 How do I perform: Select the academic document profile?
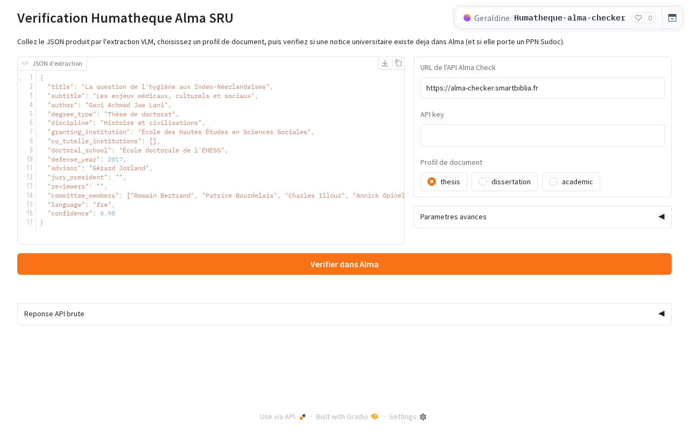pos(571,182)
